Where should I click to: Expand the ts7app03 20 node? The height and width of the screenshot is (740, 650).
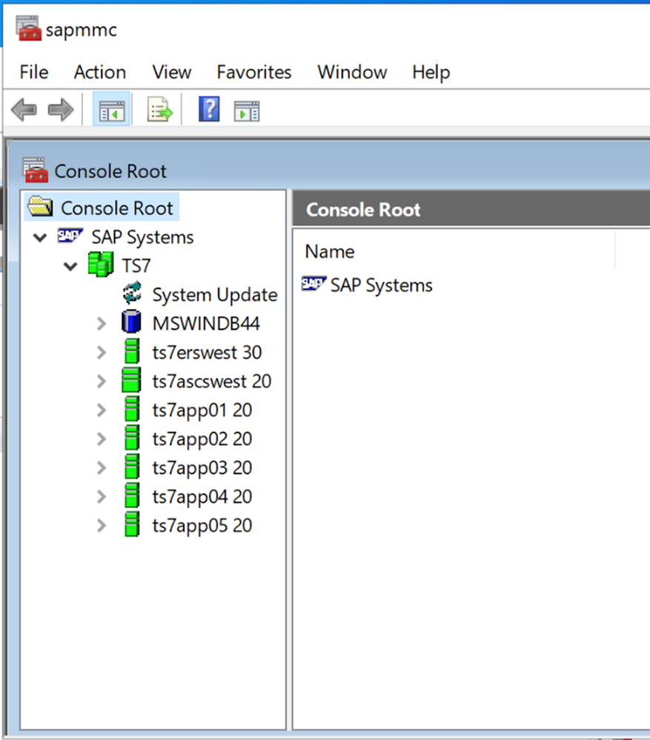coord(102,467)
